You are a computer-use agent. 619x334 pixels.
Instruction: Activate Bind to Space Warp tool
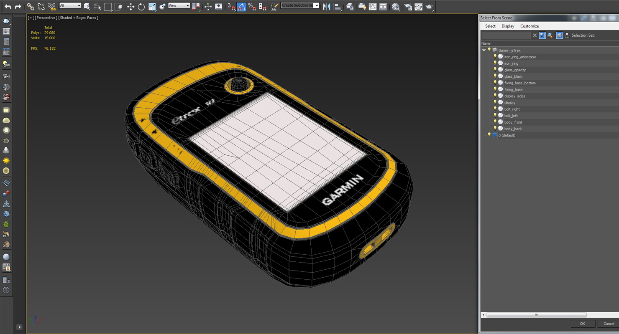51,6
